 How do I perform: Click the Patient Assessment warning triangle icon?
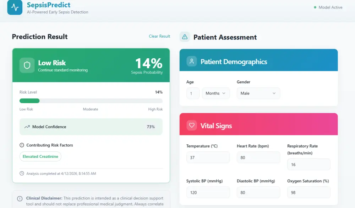click(x=185, y=37)
